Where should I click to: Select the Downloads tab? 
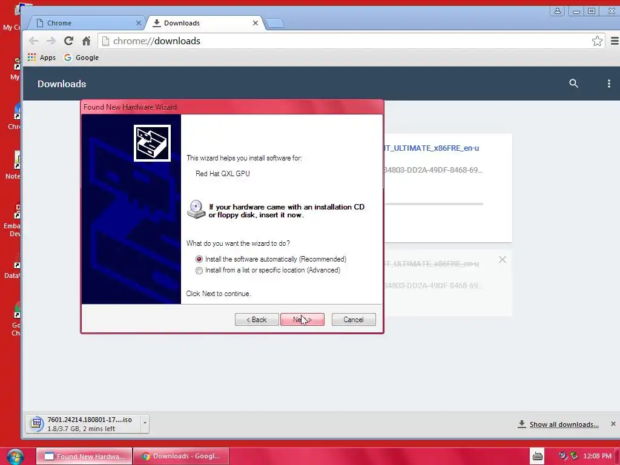point(204,23)
